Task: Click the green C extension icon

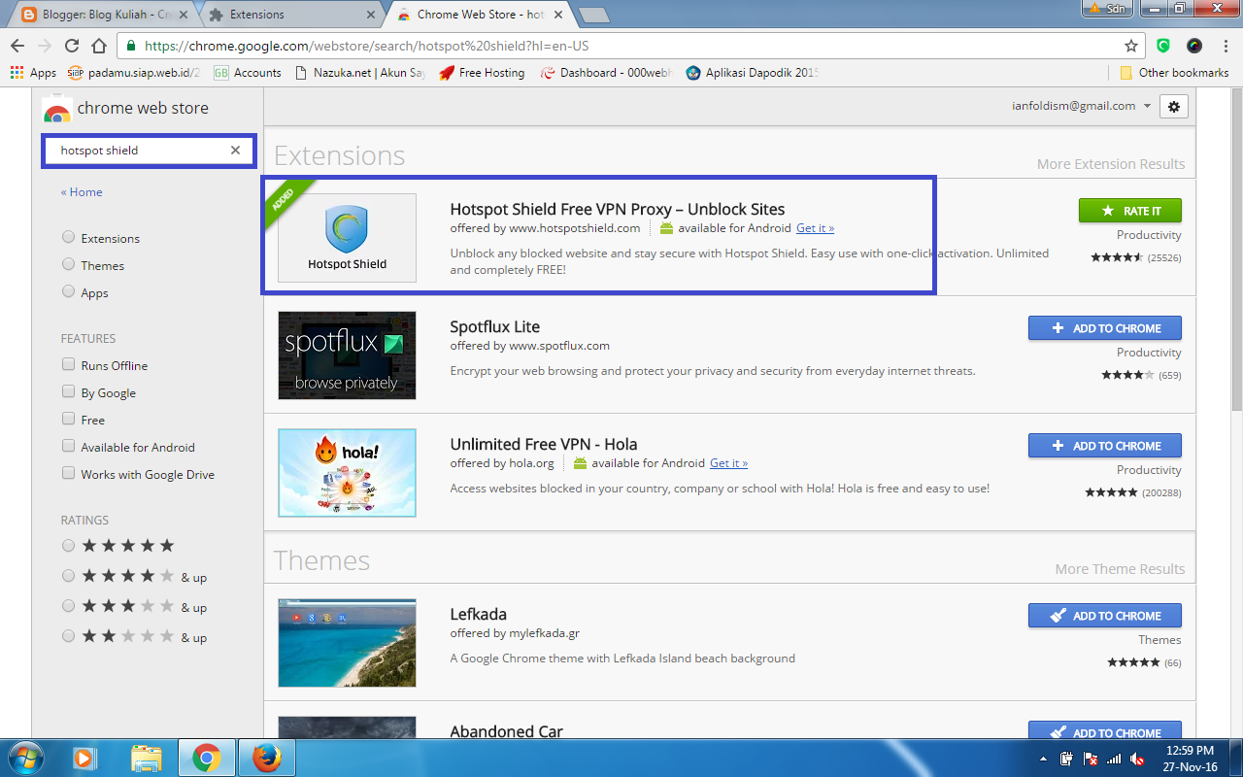Action: pos(1163,46)
